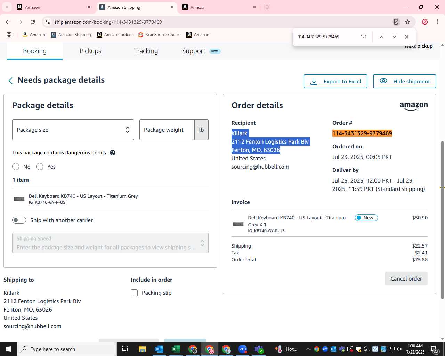Open ScanSource Choice bookmark
Screen dimensions: 445x356
point(159,35)
